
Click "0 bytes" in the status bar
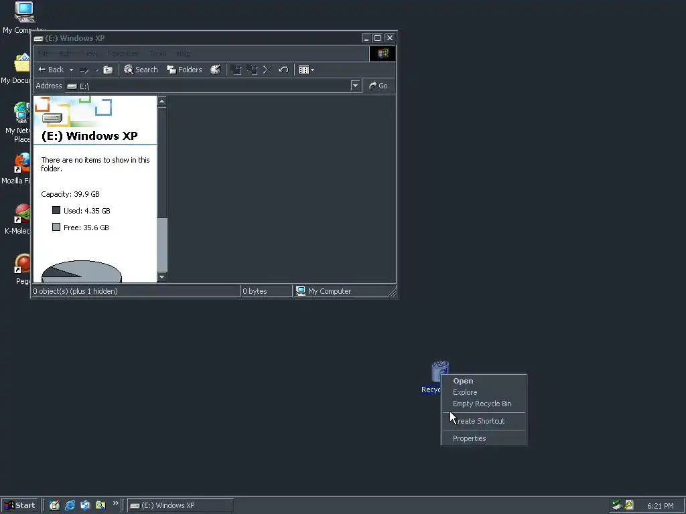click(x=255, y=291)
